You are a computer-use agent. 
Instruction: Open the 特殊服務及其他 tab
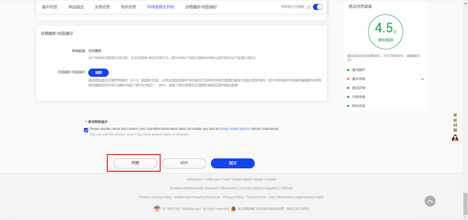coord(161,7)
